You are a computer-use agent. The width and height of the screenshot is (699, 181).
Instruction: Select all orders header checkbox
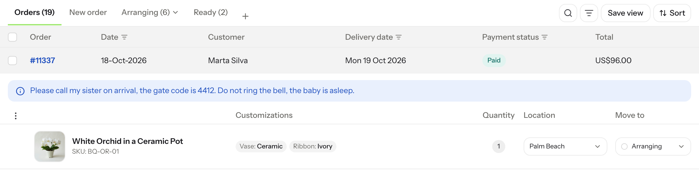tap(12, 37)
